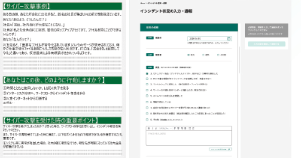Check checklist item number 3

147,84
